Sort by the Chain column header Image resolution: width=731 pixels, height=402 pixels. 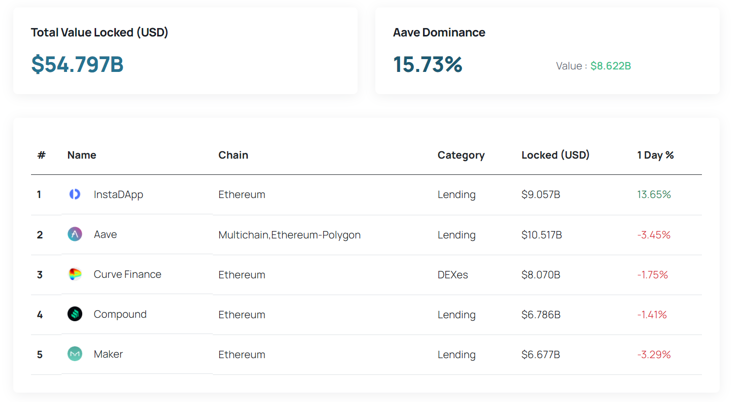pos(233,155)
